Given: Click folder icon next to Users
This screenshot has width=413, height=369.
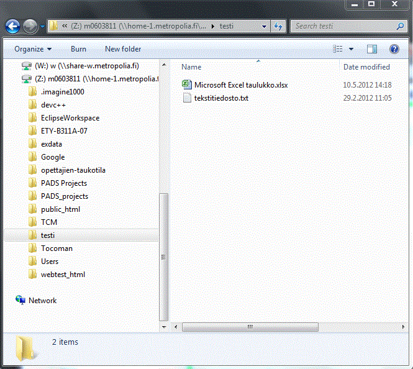Looking at the screenshot, I should click(x=32, y=262).
